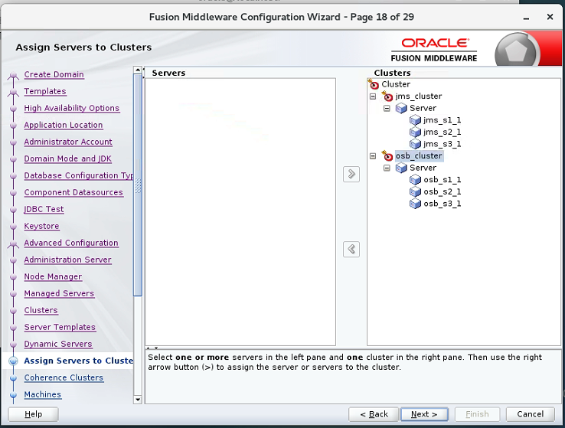The image size is (565, 428).
Task: Select jms_cluster label in Clusters tree
Action: [418, 96]
